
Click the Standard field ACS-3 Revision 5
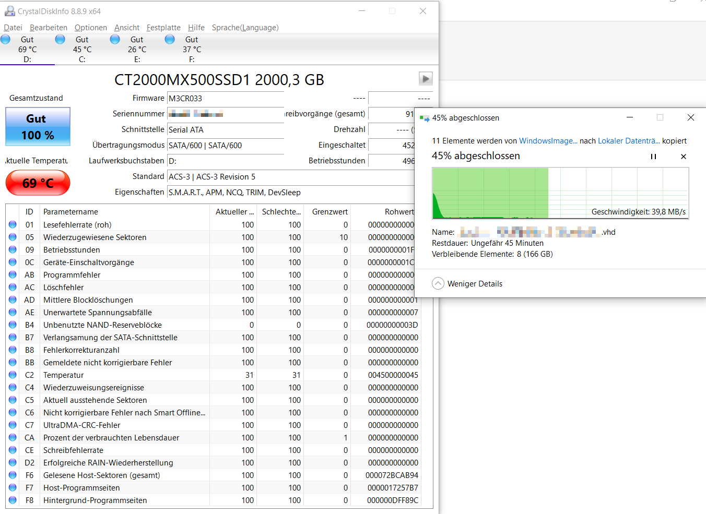pyautogui.click(x=291, y=176)
